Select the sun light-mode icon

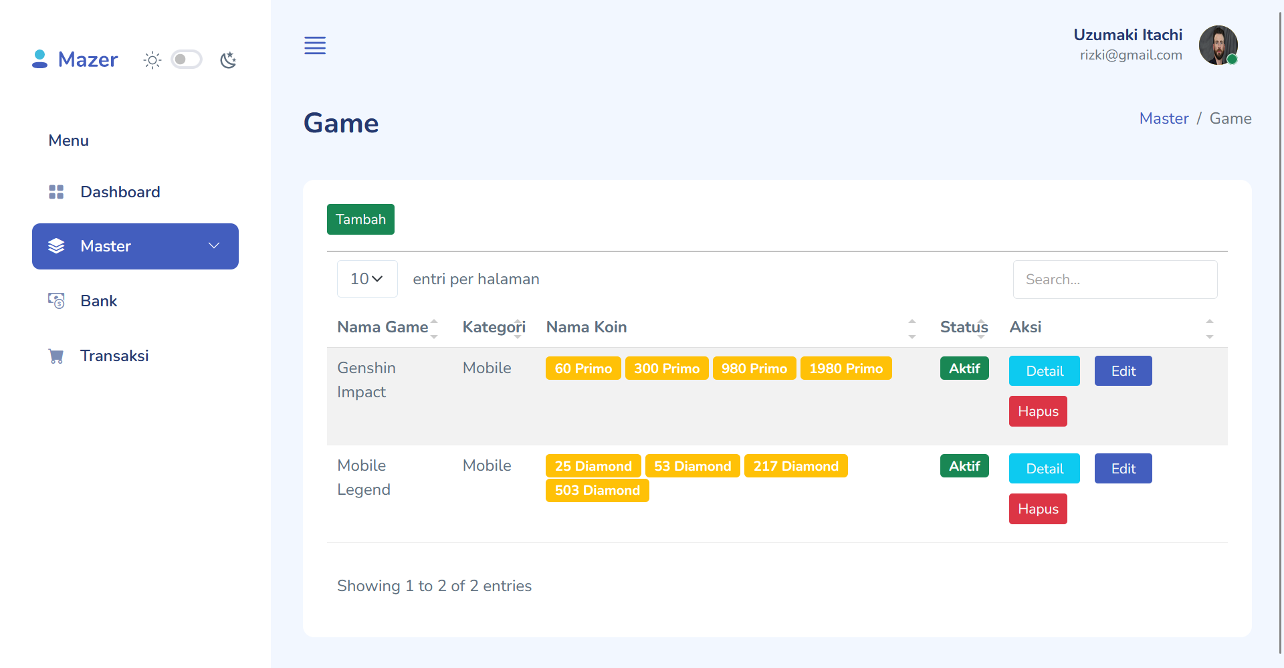(x=152, y=60)
